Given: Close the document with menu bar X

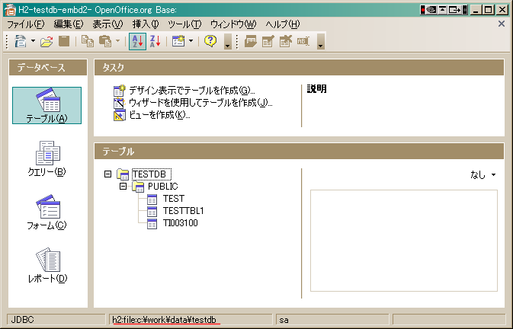Looking at the screenshot, I should [502, 24].
